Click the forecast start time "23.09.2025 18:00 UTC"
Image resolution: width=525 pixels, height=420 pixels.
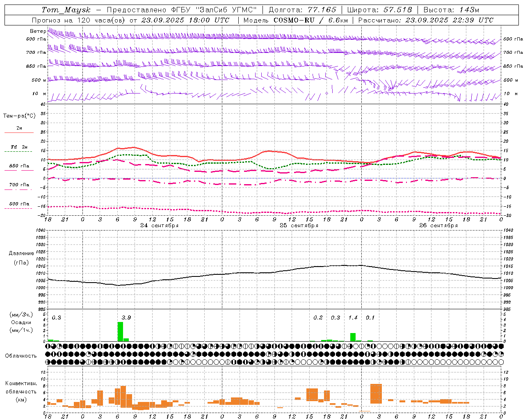[x=186, y=20]
